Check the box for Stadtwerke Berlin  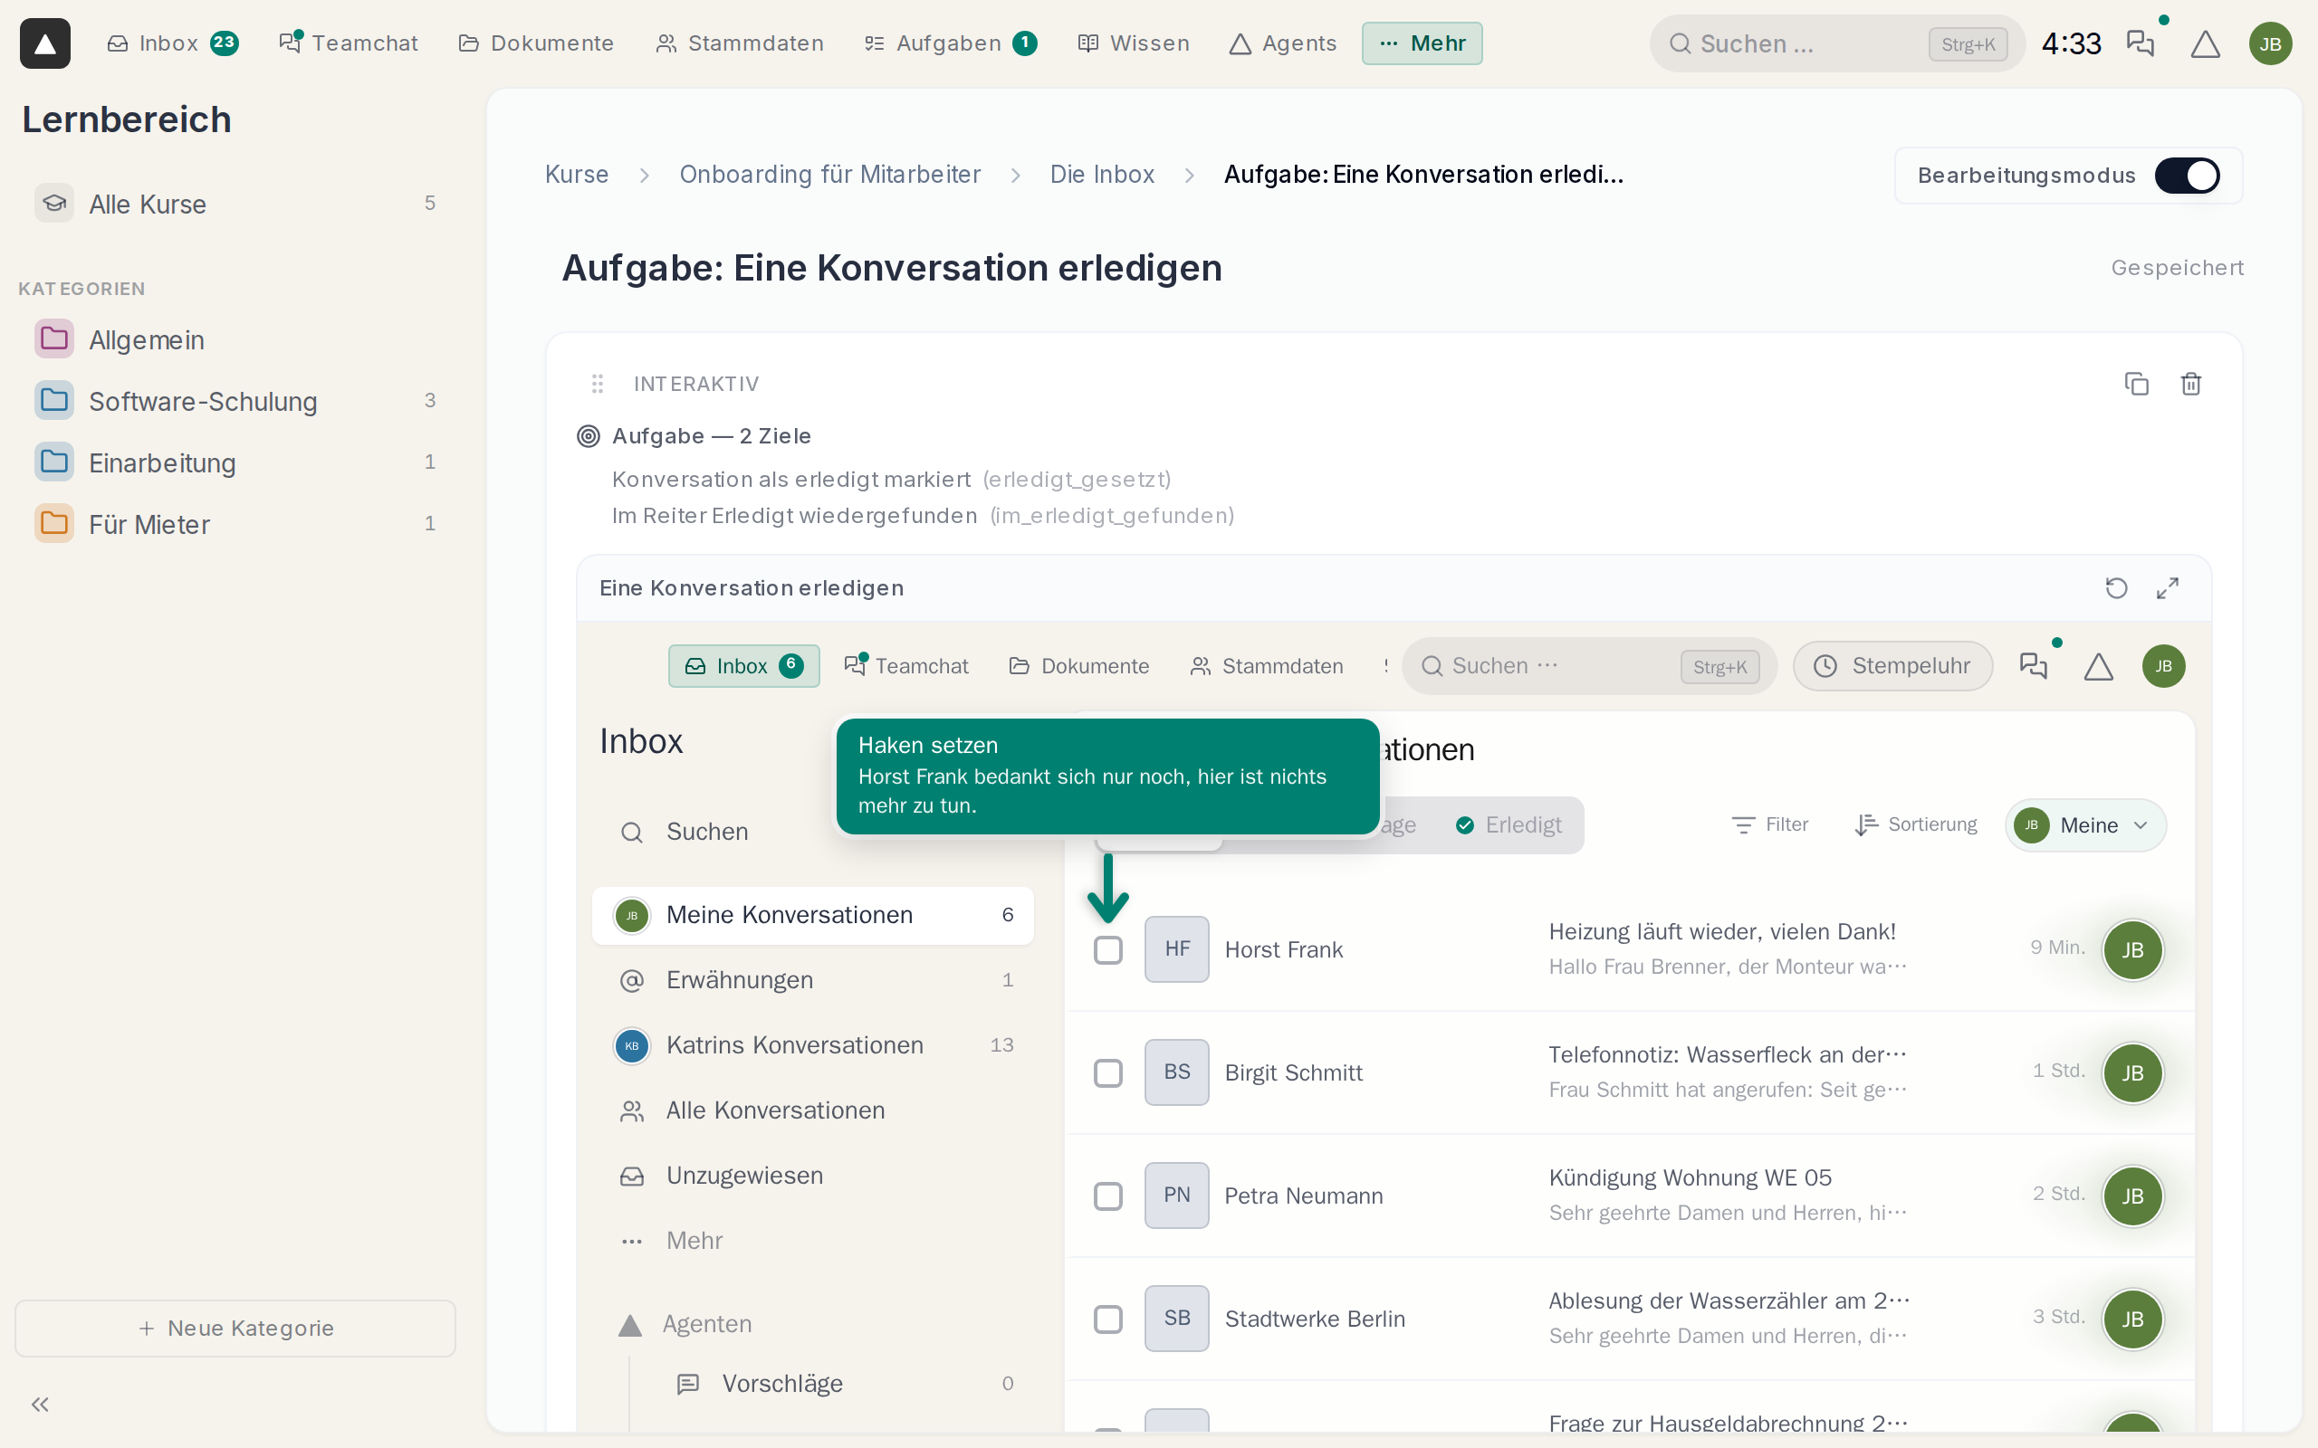1108,1319
